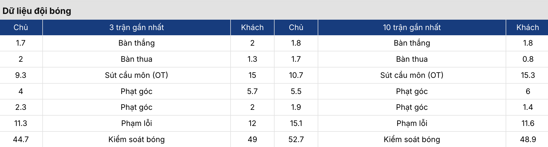Image resolution: width=548 pixels, height=147 pixels.
Task: Click the 11.3 fouls value
Action: click(x=21, y=123)
